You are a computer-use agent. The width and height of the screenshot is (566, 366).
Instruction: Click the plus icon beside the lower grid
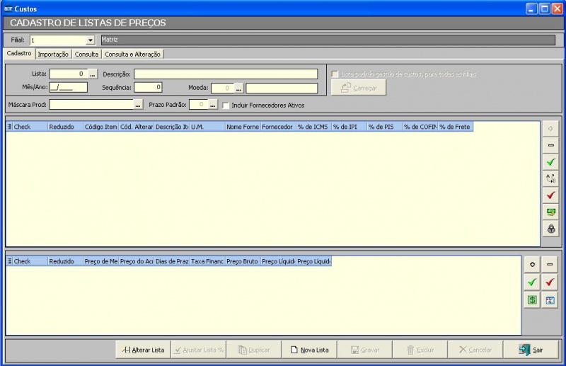531,264
